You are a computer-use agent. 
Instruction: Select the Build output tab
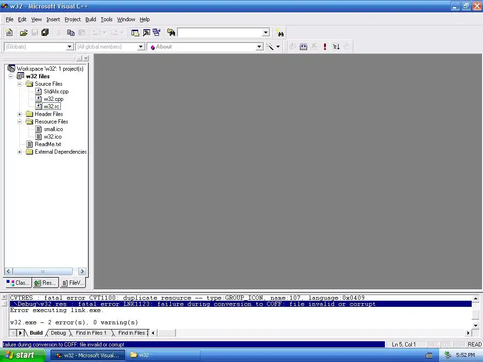click(36, 333)
